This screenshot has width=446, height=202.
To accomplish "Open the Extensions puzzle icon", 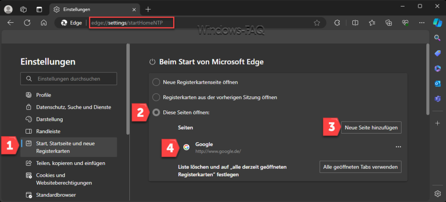I will click(338, 23).
